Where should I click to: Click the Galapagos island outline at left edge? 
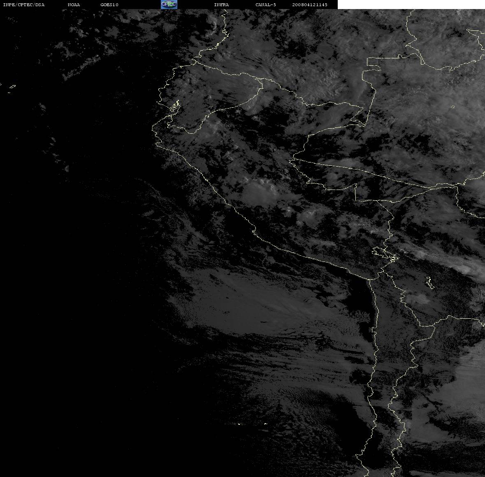[12, 88]
